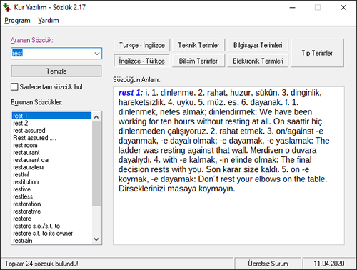The width and height of the screenshot is (357, 270).
Task: Expand the Aranan Sözcük dropdown arrow
Action: point(97,54)
